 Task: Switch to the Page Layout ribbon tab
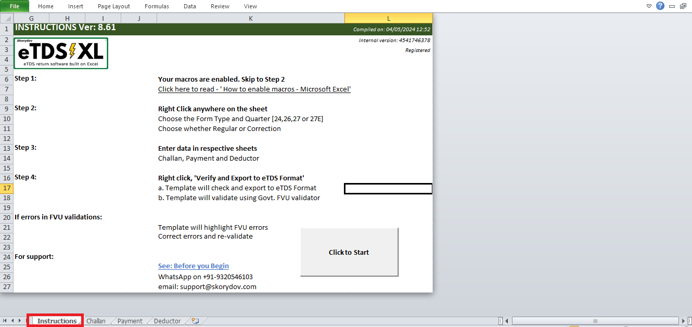pyautogui.click(x=114, y=6)
